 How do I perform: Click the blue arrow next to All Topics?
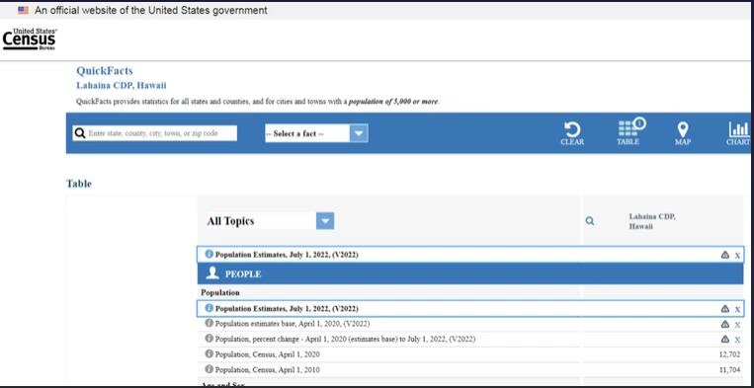tap(325, 221)
